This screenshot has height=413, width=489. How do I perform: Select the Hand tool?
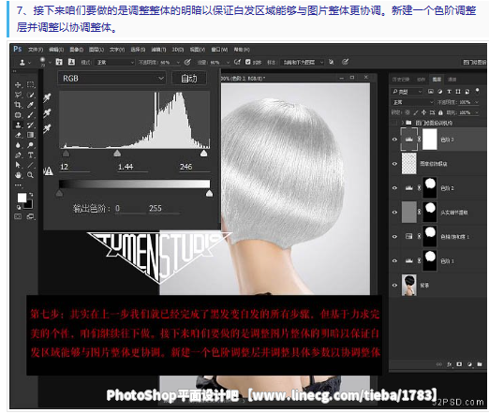click(x=18, y=175)
